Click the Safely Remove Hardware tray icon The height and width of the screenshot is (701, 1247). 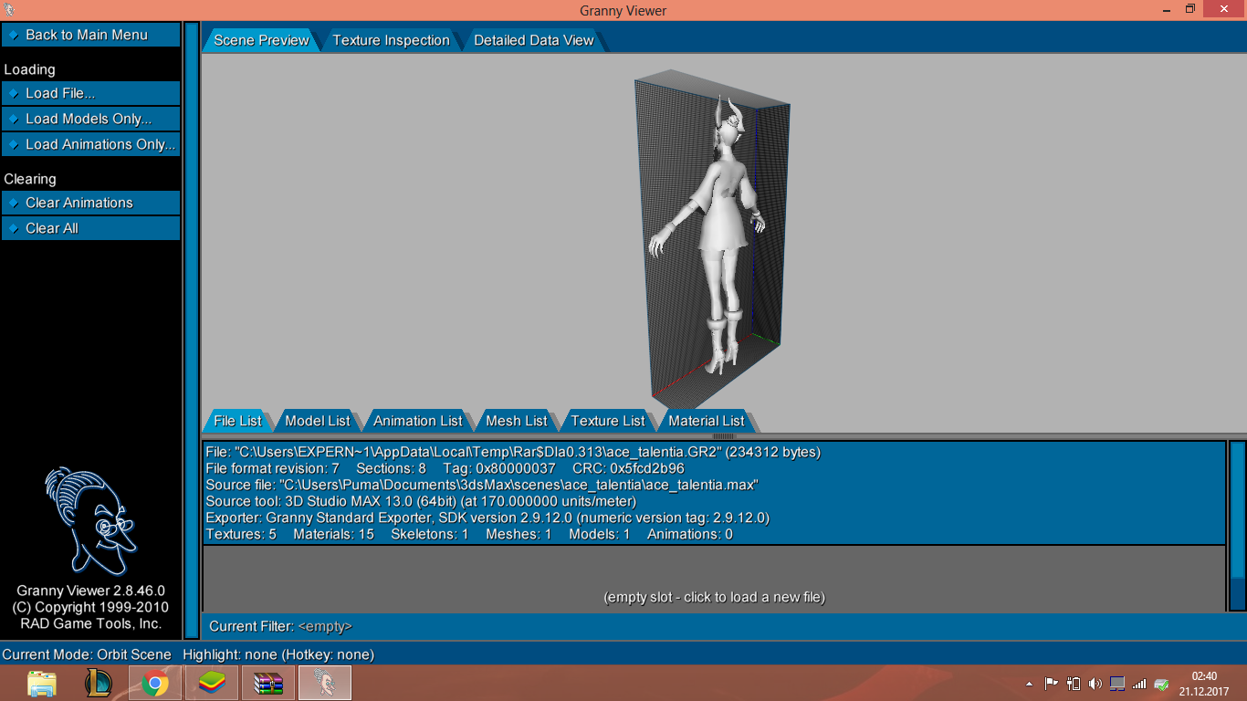[1161, 683]
